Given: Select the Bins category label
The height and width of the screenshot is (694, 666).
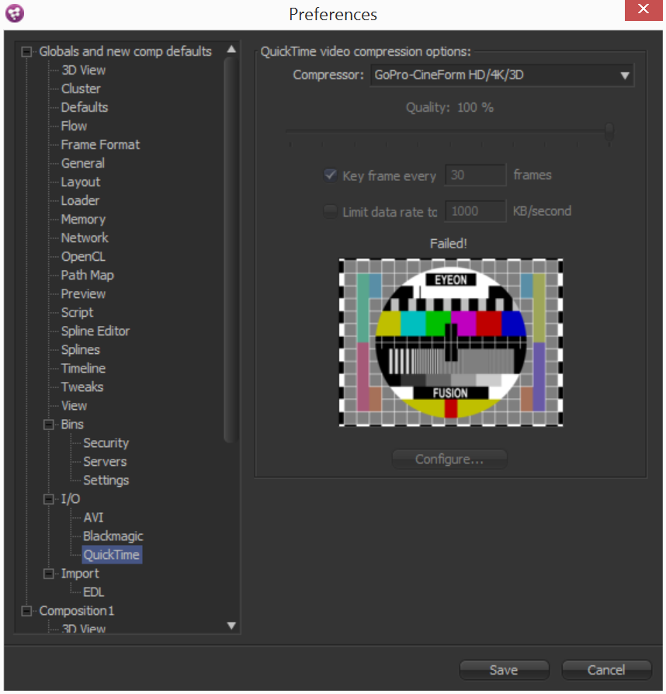Looking at the screenshot, I should point(72,425).
